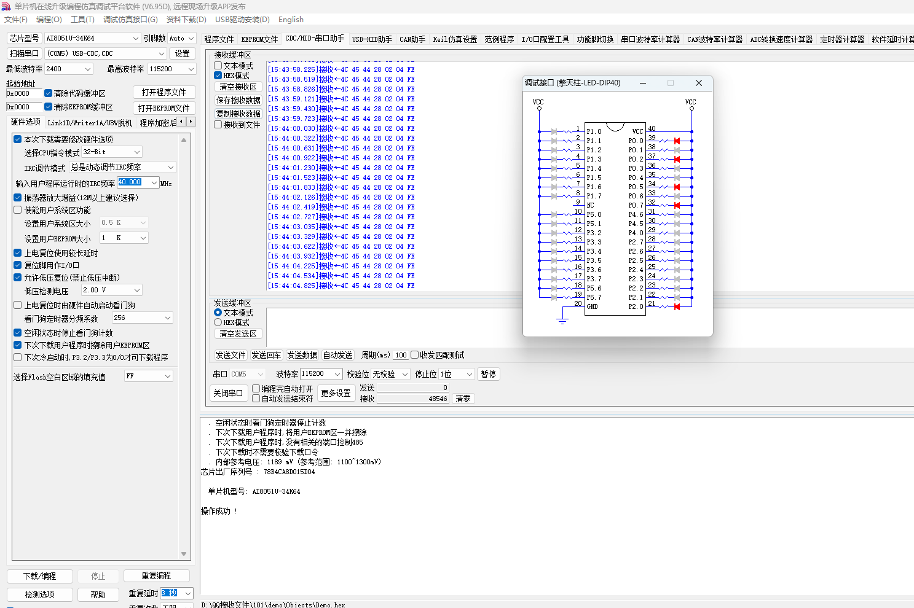Expand COM5 USB-CDC port dropdown

coord(105,53)
